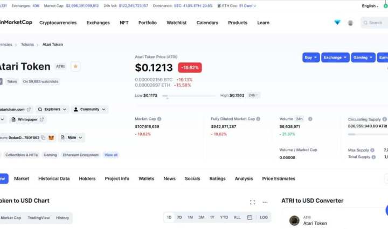Viewport: 388px width, 229px height.
Task: Show Market Cap info tooltip icon
Action: tap(159, 119)
